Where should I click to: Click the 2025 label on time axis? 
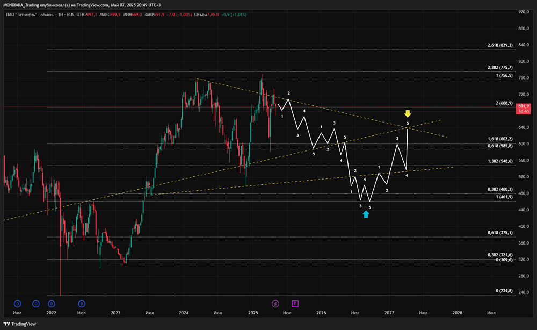[x=254, y=312]
